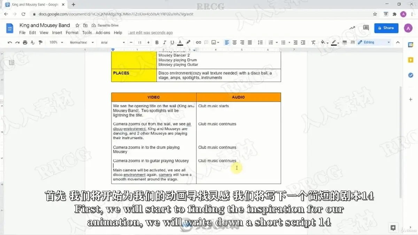Open the Tools menu
Screen dimensions: 418x235
coord(87,33)
